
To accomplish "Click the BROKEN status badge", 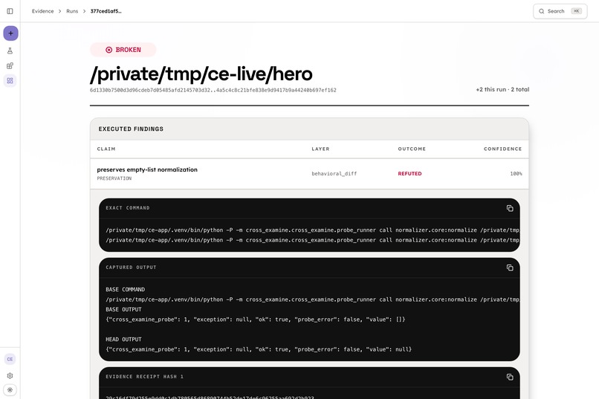I will pos(123,50).
